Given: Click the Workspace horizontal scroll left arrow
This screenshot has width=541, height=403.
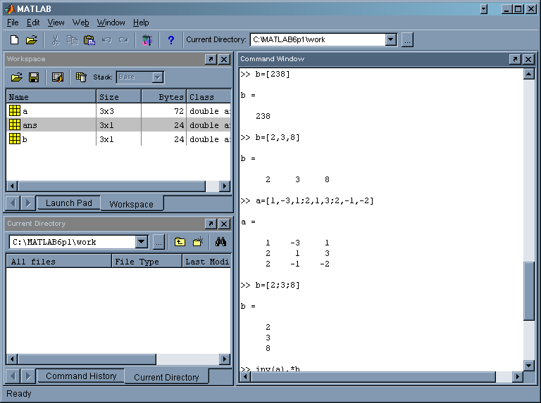Looking at the screenshot, I should 12,186.
